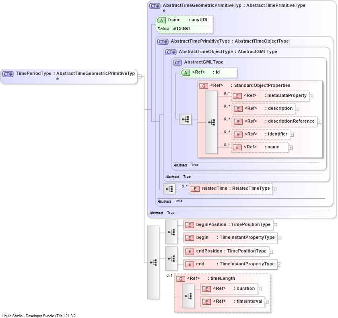
Task: Click the G icon of timeLength group
Action: pos(181,279)
